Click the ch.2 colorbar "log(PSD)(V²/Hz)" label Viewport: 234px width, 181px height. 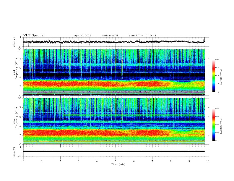(x=221, y=126)
